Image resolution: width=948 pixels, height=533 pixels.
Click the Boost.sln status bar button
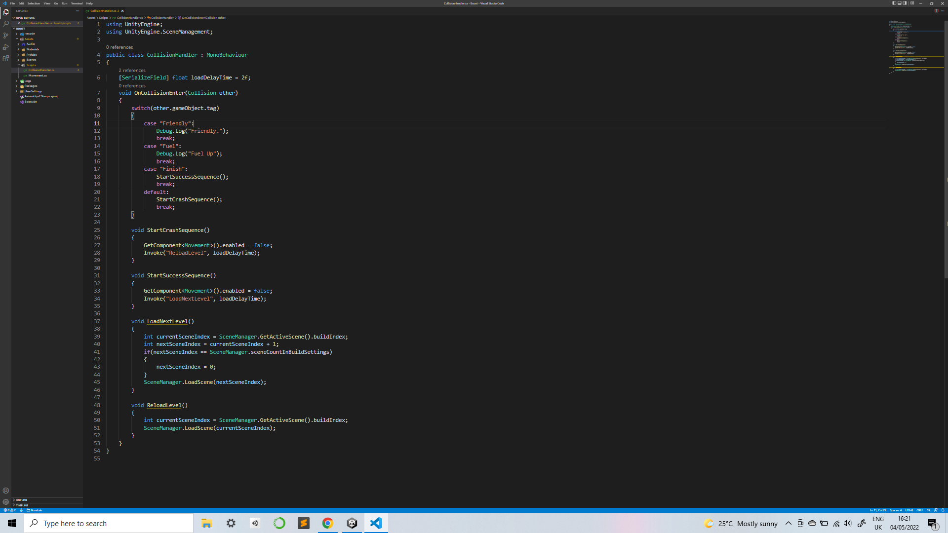tap(35, 510)
